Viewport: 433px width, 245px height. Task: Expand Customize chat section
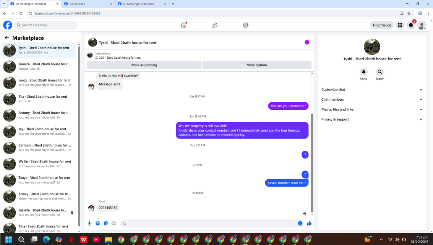tap(372, 90)
